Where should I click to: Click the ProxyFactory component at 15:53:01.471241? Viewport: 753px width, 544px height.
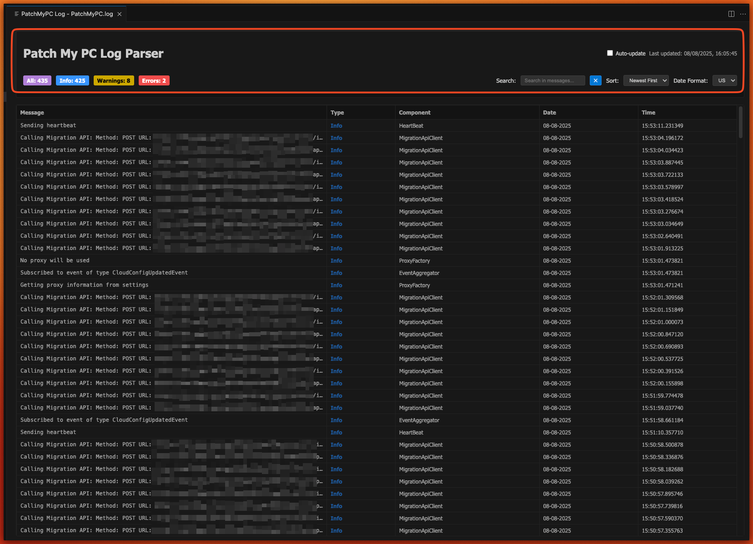(414, 285)
